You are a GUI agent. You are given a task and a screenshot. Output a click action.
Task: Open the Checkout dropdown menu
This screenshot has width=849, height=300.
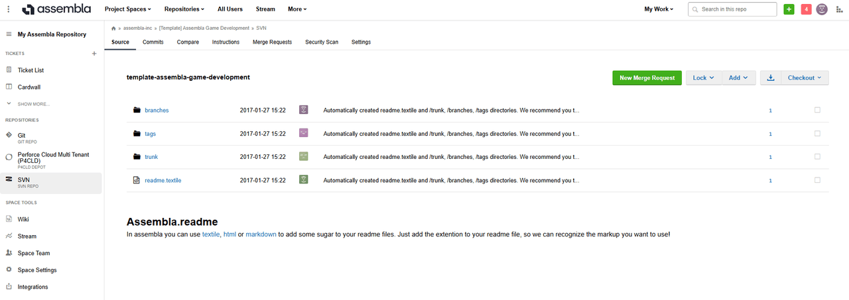[805, 77]
